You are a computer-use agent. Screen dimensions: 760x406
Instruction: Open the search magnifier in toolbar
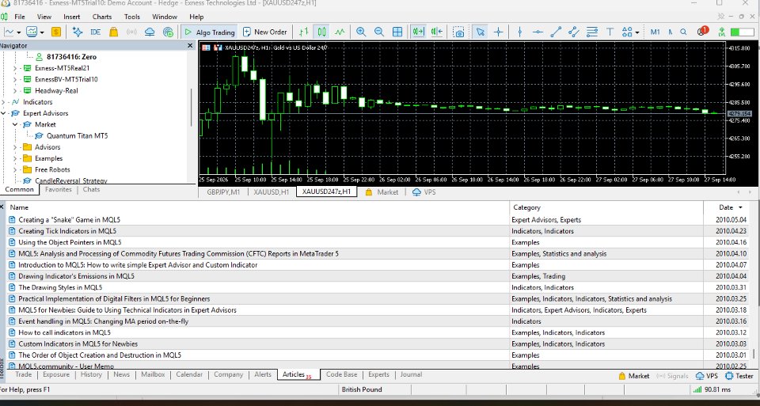pyautogui.click(x=683, y=32)
